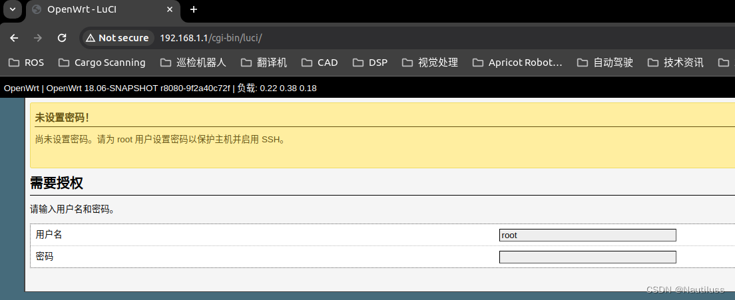Open the ROS bookmarks folder

pyautogui.click(x=27, y=63)
